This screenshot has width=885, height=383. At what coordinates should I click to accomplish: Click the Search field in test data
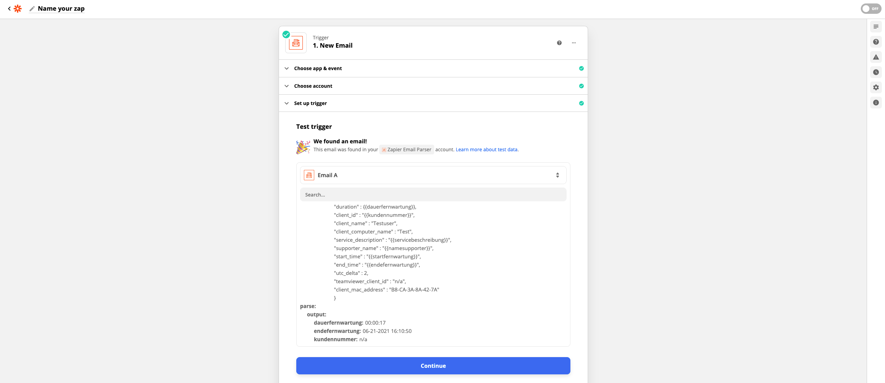[x=433, y=195]
